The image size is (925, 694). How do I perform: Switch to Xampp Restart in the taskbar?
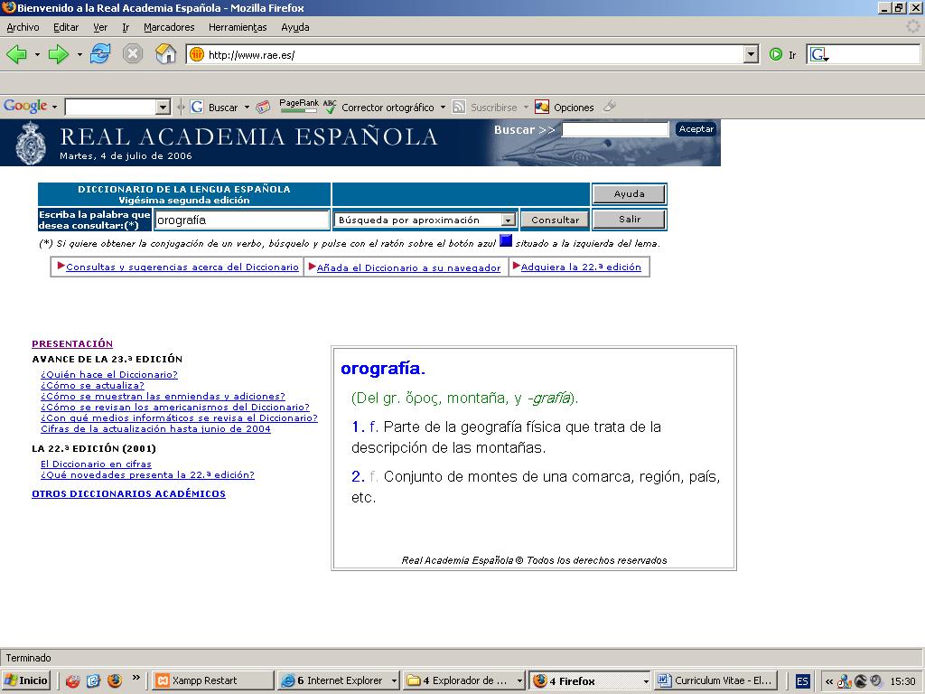click(x=204, y=680)
